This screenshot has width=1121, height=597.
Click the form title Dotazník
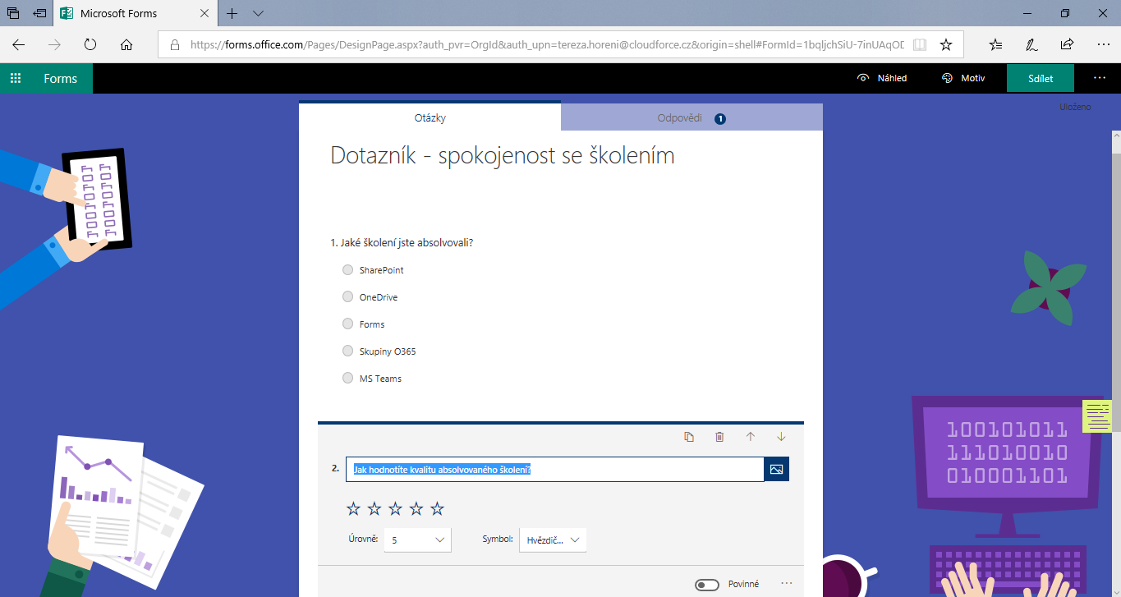tap(503, 155)
